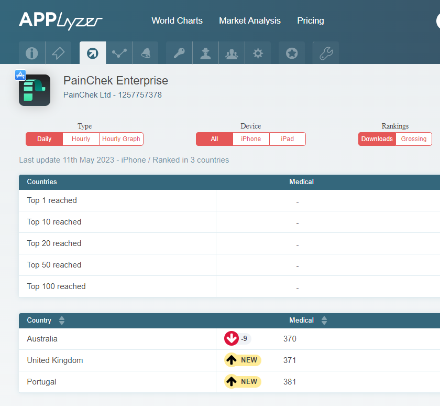This screenshot has width=440, height=406.
Task: Select the Hourly Graph type option
Action: pos(121,139)
